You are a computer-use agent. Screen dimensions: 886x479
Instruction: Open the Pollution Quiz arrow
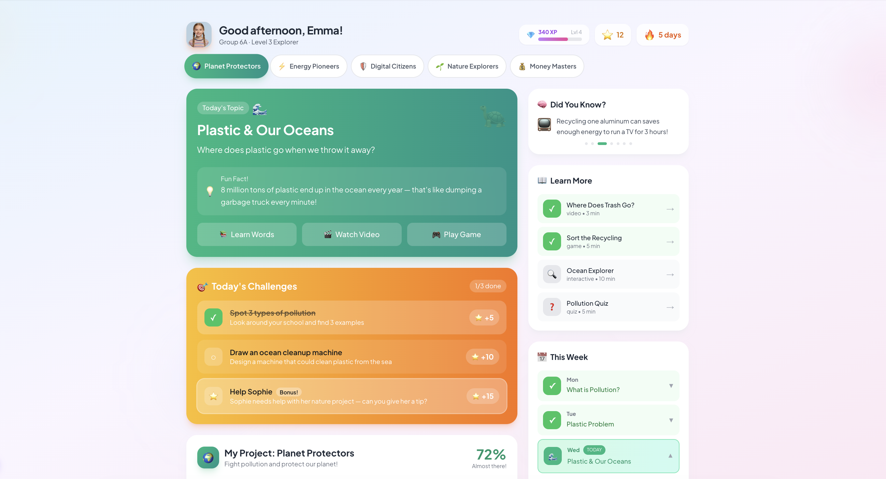670,307
